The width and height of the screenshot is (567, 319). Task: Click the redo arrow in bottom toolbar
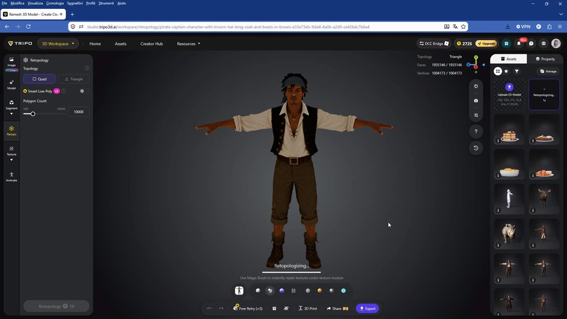[x=221, y=308]
